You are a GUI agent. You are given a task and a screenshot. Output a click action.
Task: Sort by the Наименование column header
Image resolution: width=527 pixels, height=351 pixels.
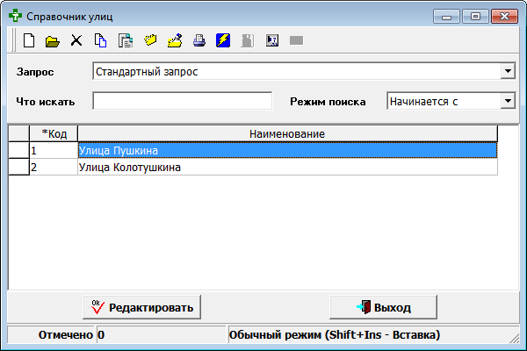[x=287, y=133]
